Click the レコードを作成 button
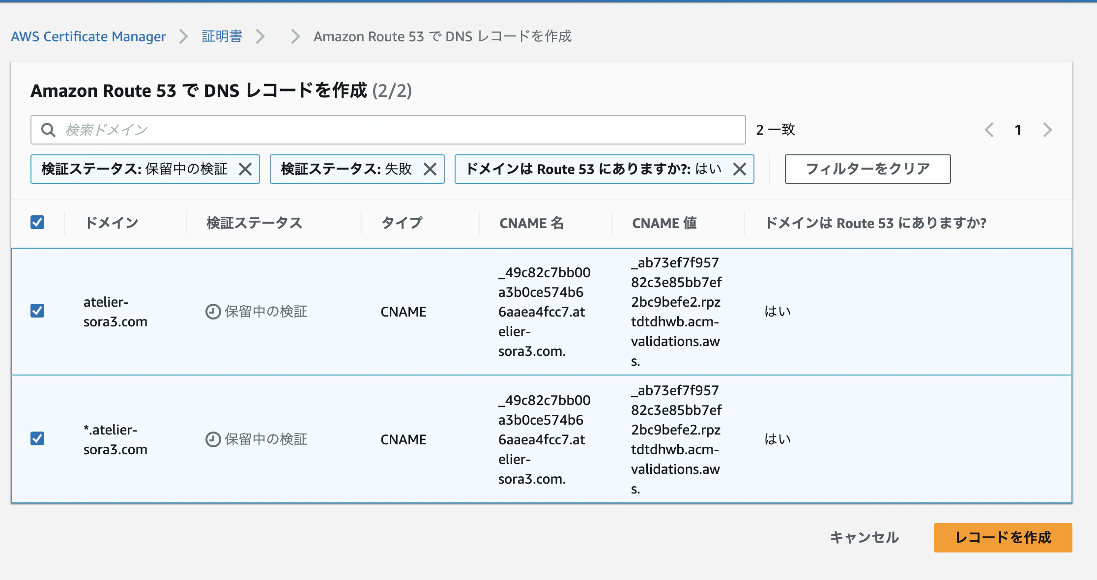The height and width of the screenshot is (580, 1097). click(1003, 537)
